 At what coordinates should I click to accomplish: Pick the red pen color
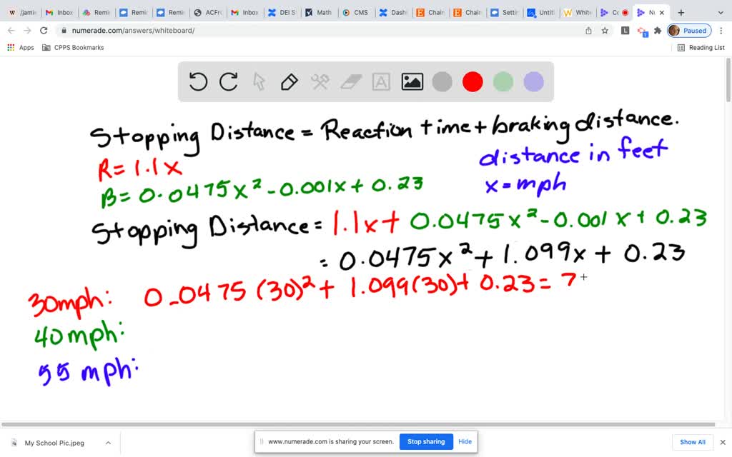473,82
